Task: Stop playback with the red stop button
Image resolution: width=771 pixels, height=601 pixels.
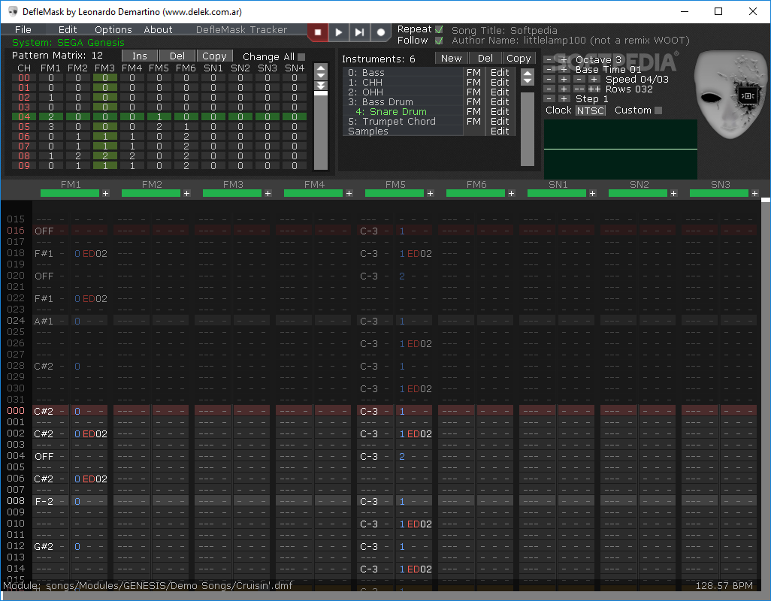Action: point(318,32)
